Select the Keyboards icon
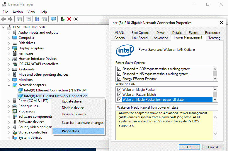Image resolution: width=228 pixels, height=151 pixels. (x=15, y=69)
